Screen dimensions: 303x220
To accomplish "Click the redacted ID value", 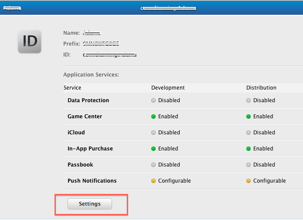I will coord(110,55).
